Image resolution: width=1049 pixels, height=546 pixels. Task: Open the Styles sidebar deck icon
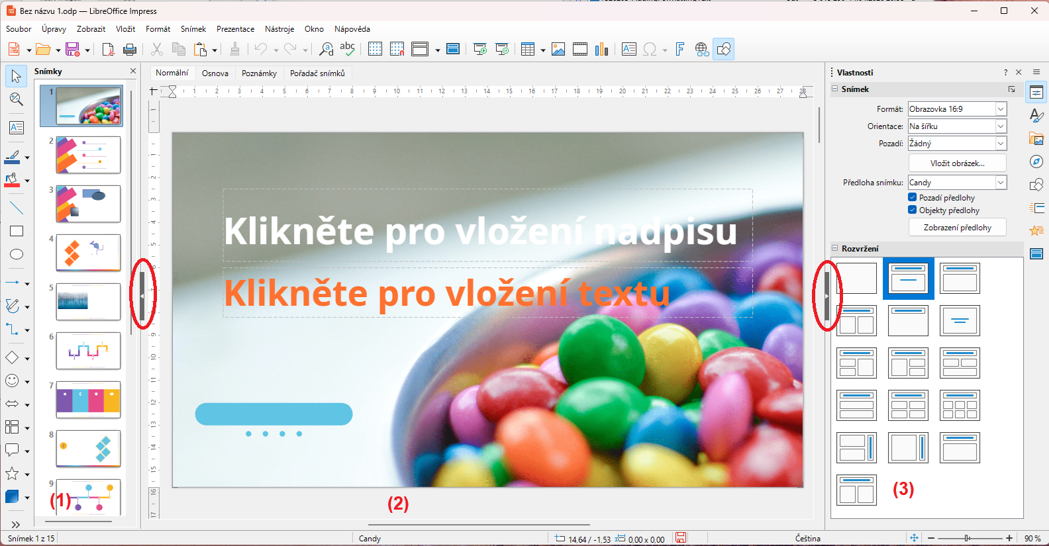[1036, 116]
